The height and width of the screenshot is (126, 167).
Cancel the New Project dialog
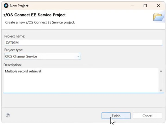[148, 116]
